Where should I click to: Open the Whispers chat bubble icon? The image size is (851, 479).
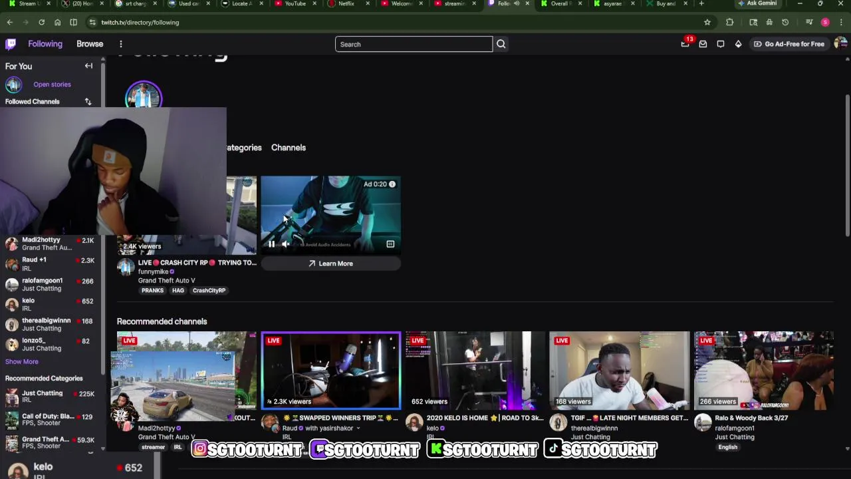(x=721, y=44)
